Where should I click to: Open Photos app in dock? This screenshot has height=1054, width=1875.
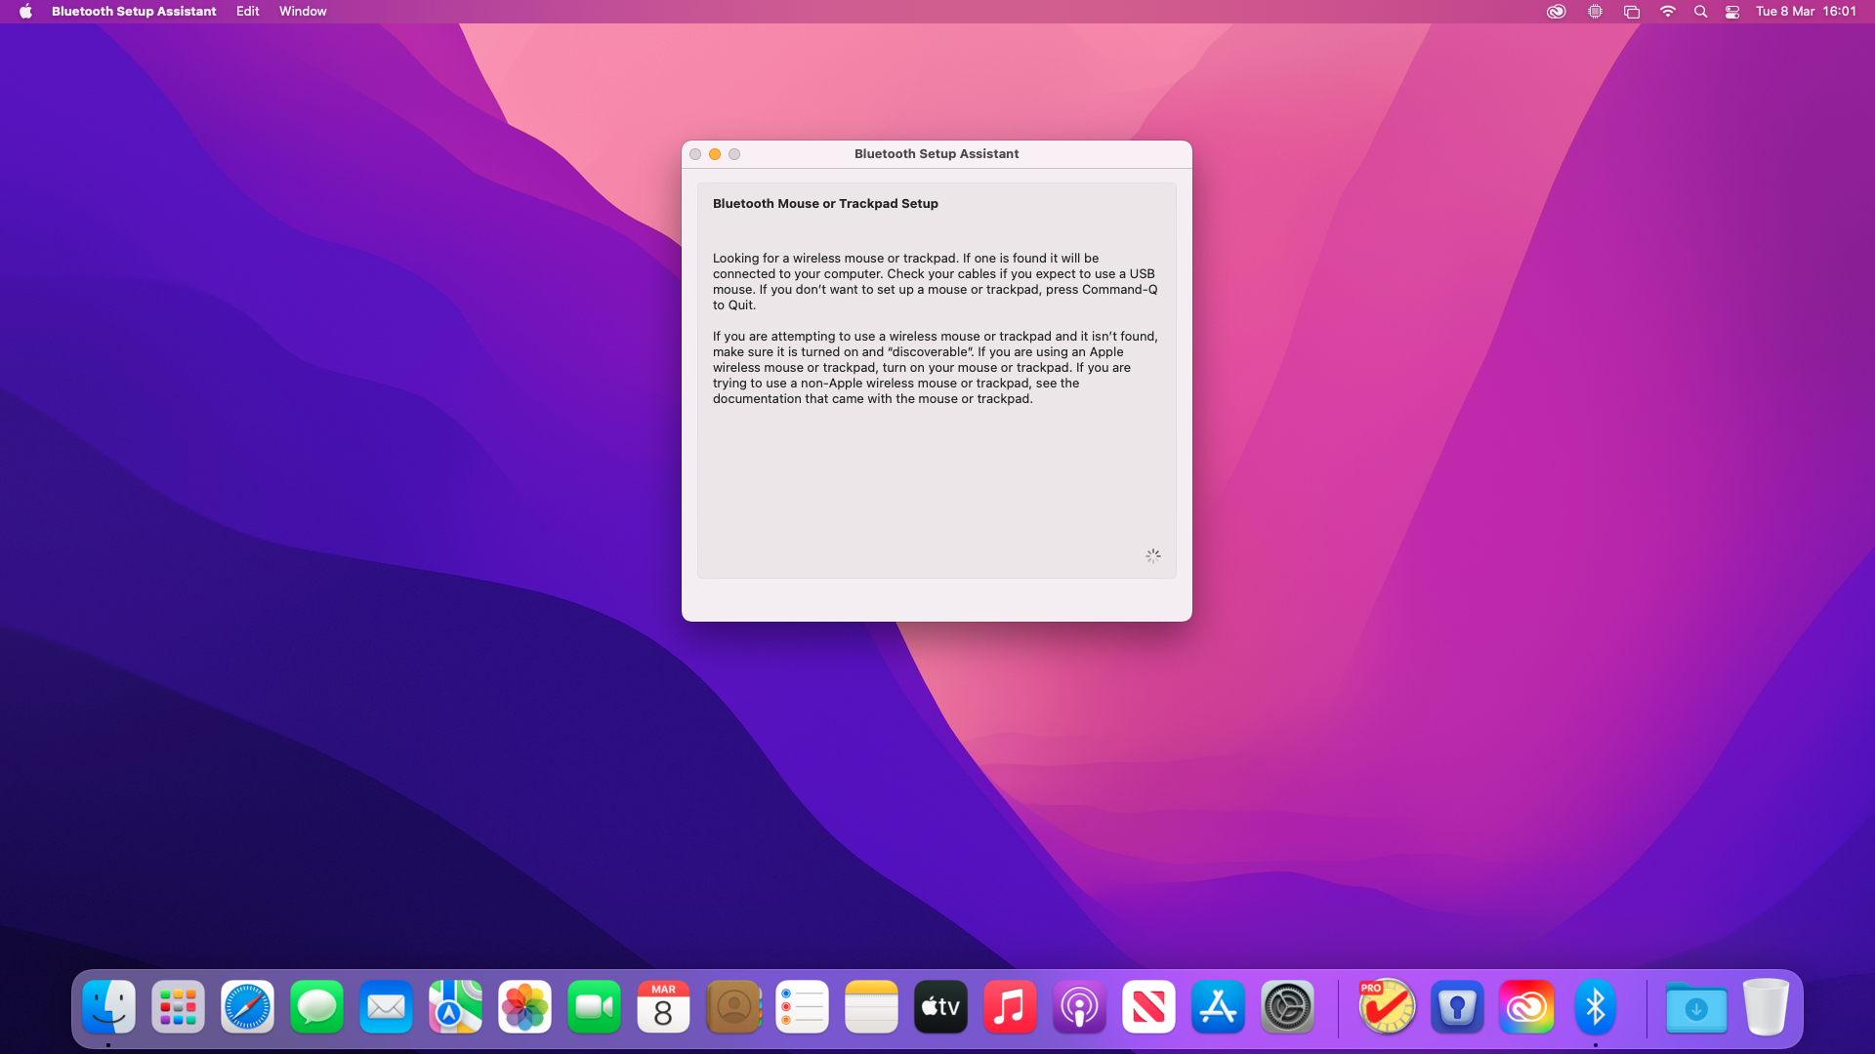(524, 1007)
